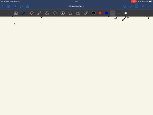Select the medium stroke width
Viewport: 153px width, 115px height.
[119, 13]
